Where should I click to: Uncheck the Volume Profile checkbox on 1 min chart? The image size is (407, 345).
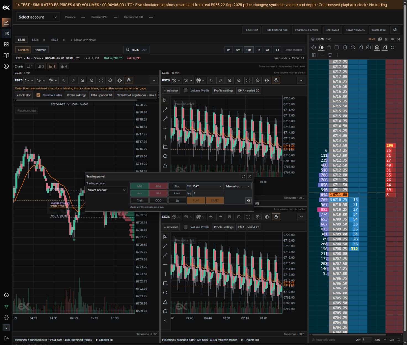click(x=38, y=95)
